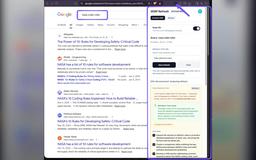Open the Leo AI sparkle icon
The image size is (256, 160).
(x=202, y=4)
